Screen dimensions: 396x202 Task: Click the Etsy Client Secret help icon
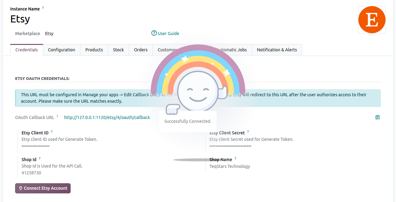[x=248, y=132]
